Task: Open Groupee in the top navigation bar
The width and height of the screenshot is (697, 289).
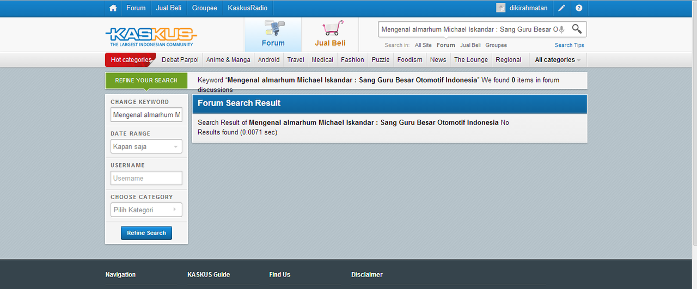Action: pos(205,8)
